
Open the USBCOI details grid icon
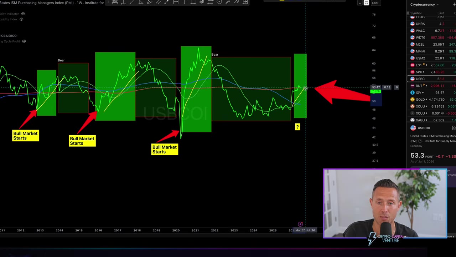pyautogui.click(x=454, y=128)
